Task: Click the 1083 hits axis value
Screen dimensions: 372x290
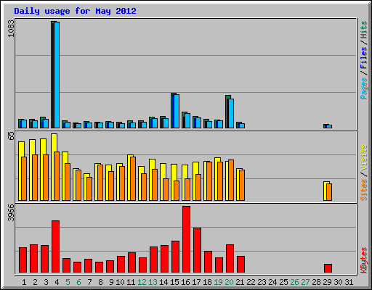Action: point(11,28)
